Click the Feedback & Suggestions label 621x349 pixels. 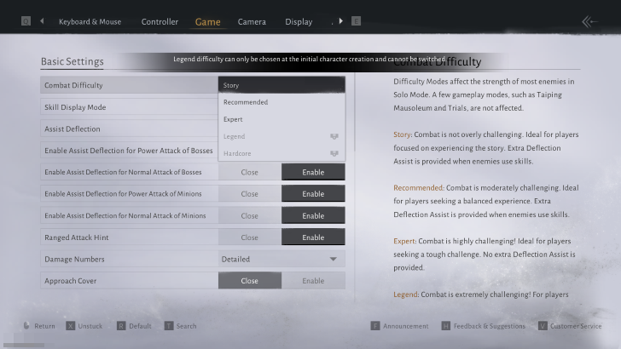(489, 326)
